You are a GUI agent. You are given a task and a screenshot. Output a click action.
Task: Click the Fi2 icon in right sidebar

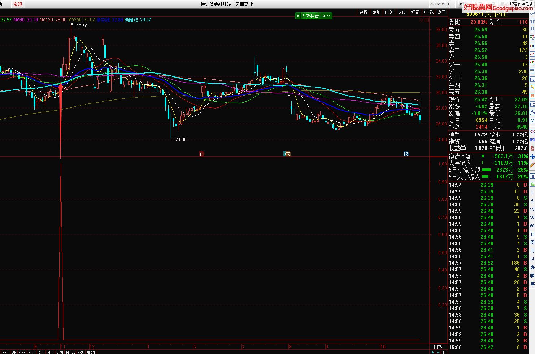pos(532,104)
